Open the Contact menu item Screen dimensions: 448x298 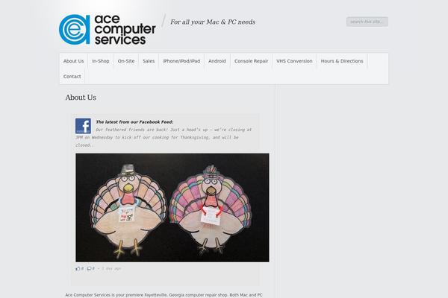pos(72,77)
